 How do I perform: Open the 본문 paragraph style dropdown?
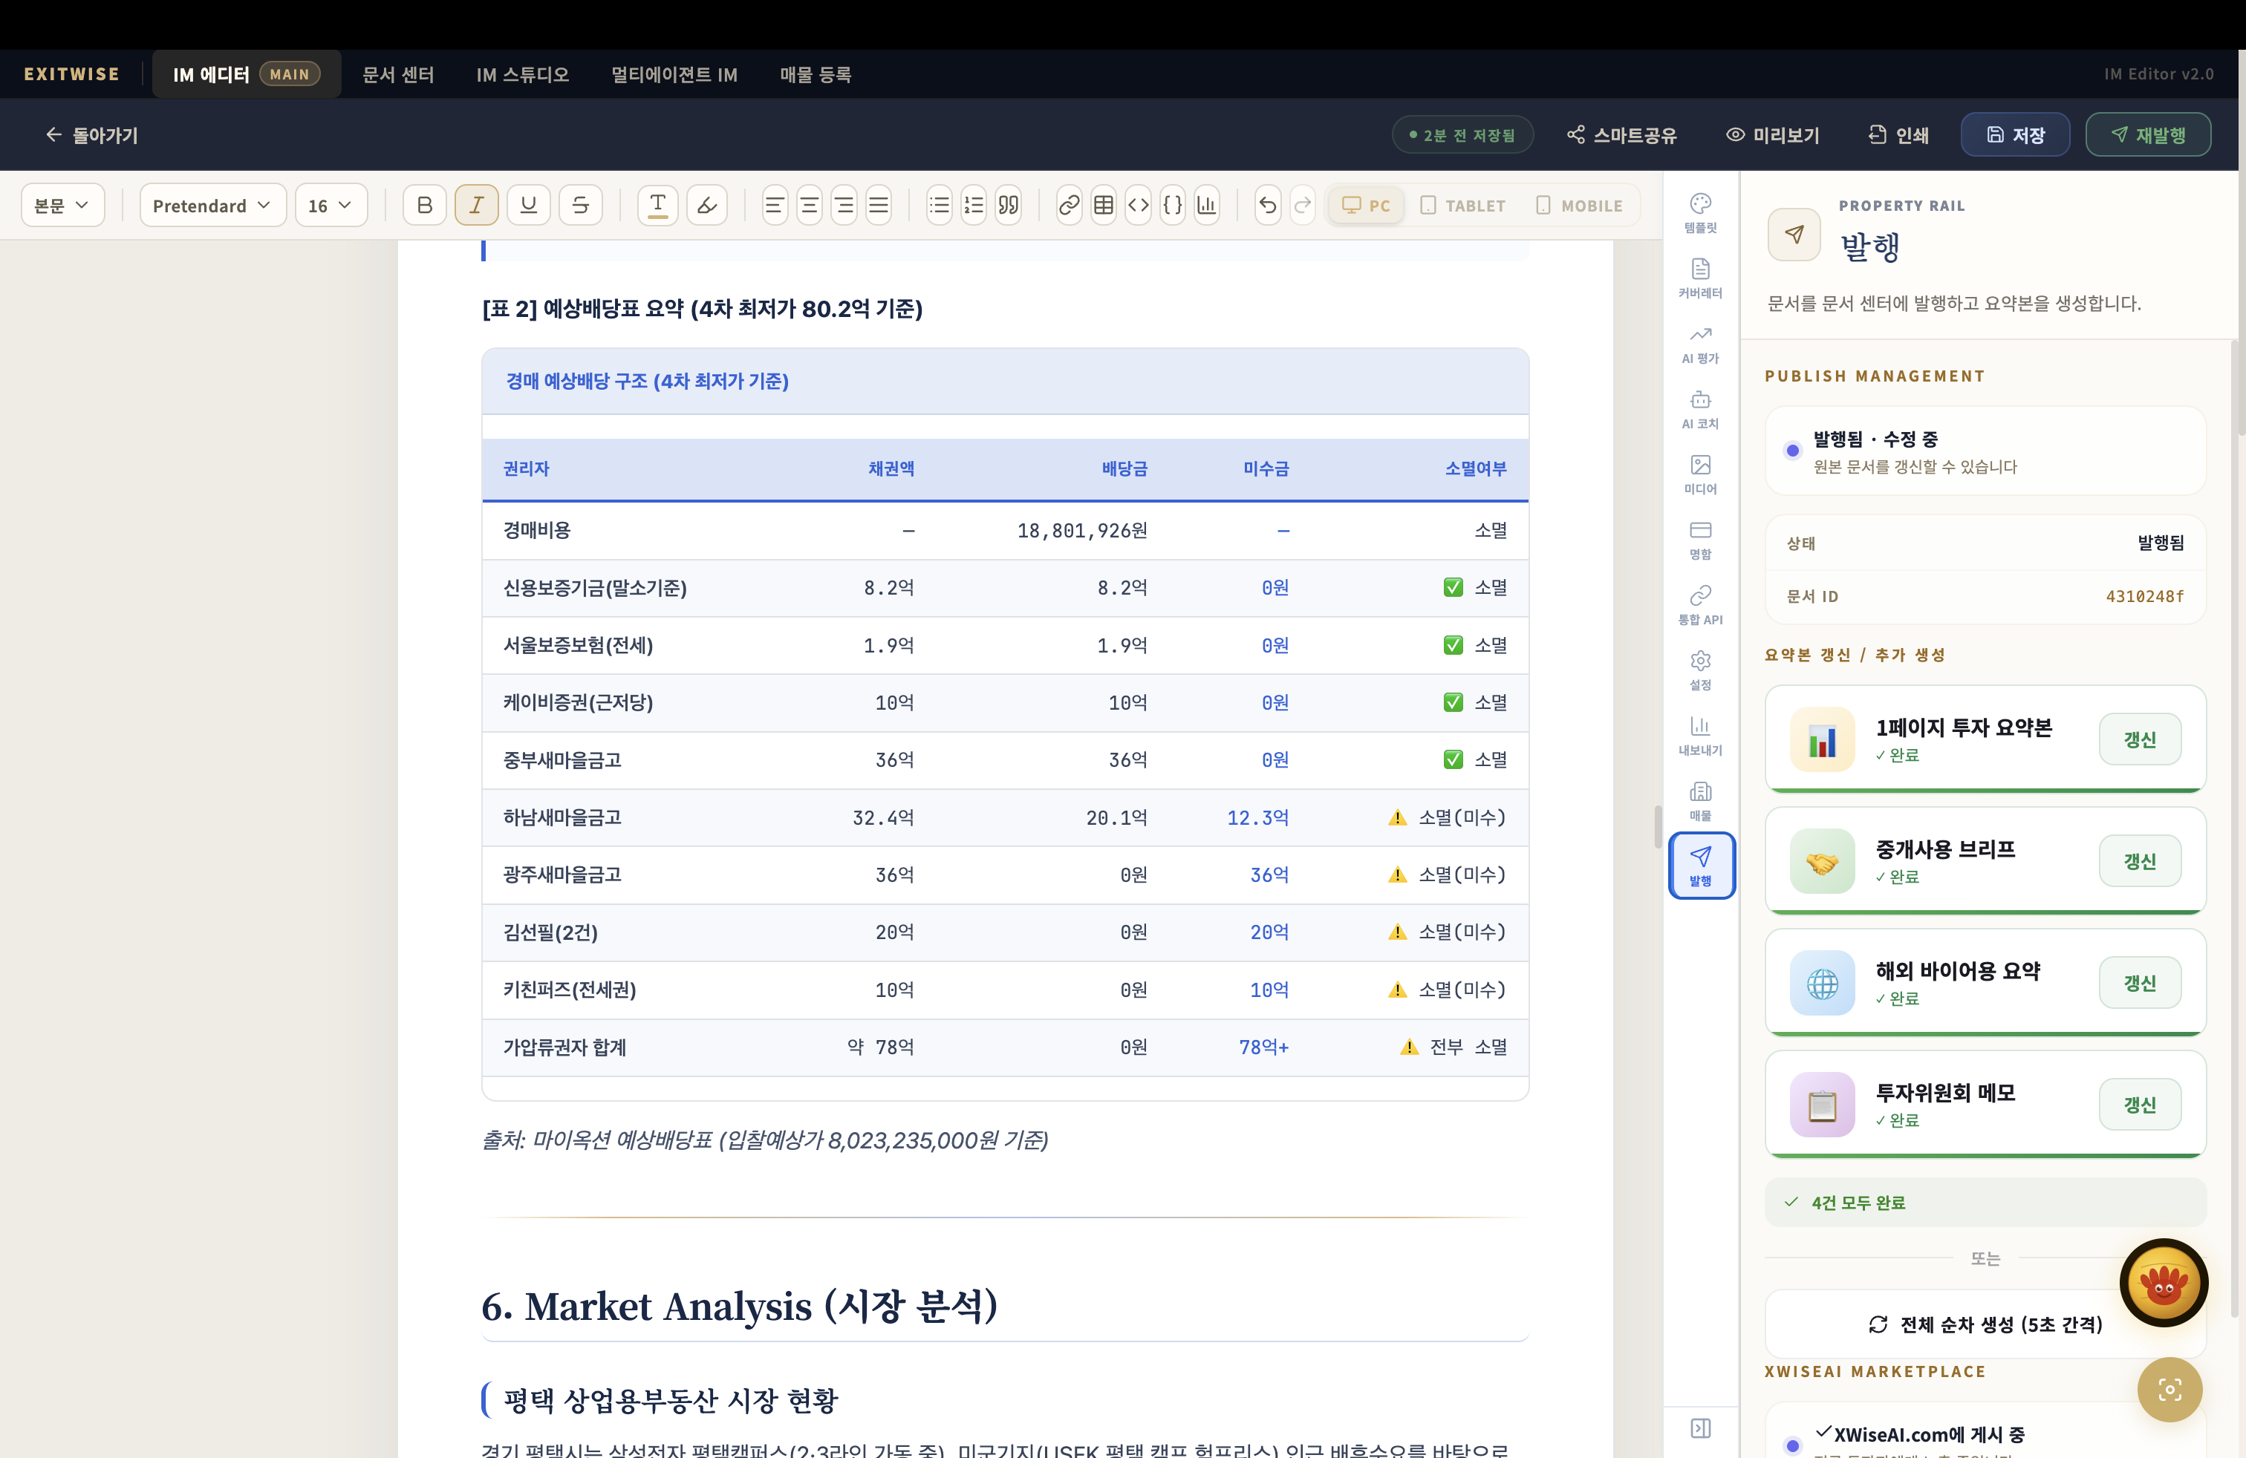62,206
